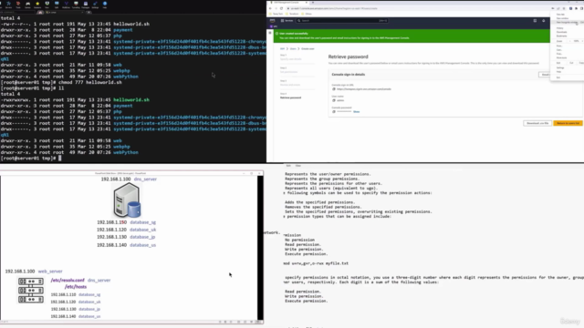Open the Settings icon in the terminal toolbar
584x328 pixels.
(x=95, y=5)
